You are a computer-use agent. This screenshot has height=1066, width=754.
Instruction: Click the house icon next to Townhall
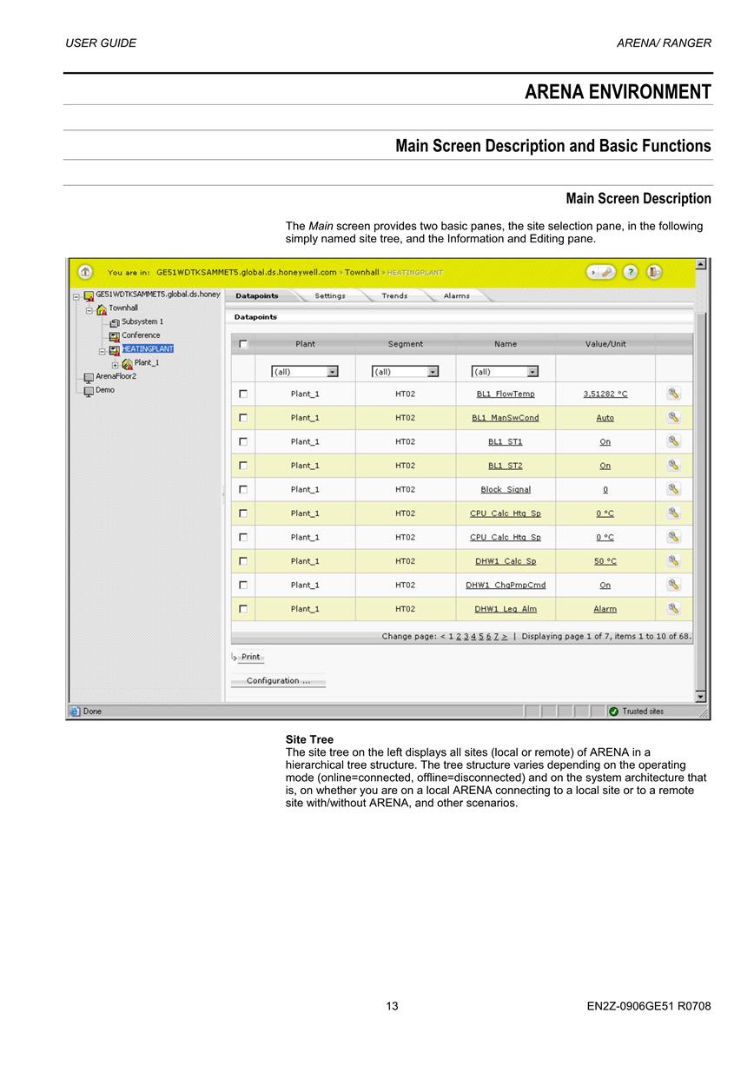102,309
